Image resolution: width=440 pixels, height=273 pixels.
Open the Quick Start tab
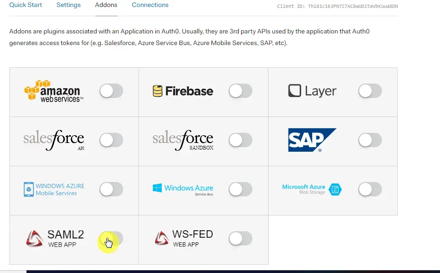(26, 5)
